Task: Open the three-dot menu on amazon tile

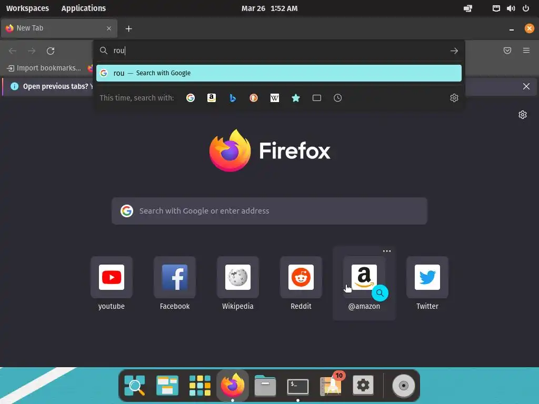Action: pyautogui.click(x=387, y=251)
